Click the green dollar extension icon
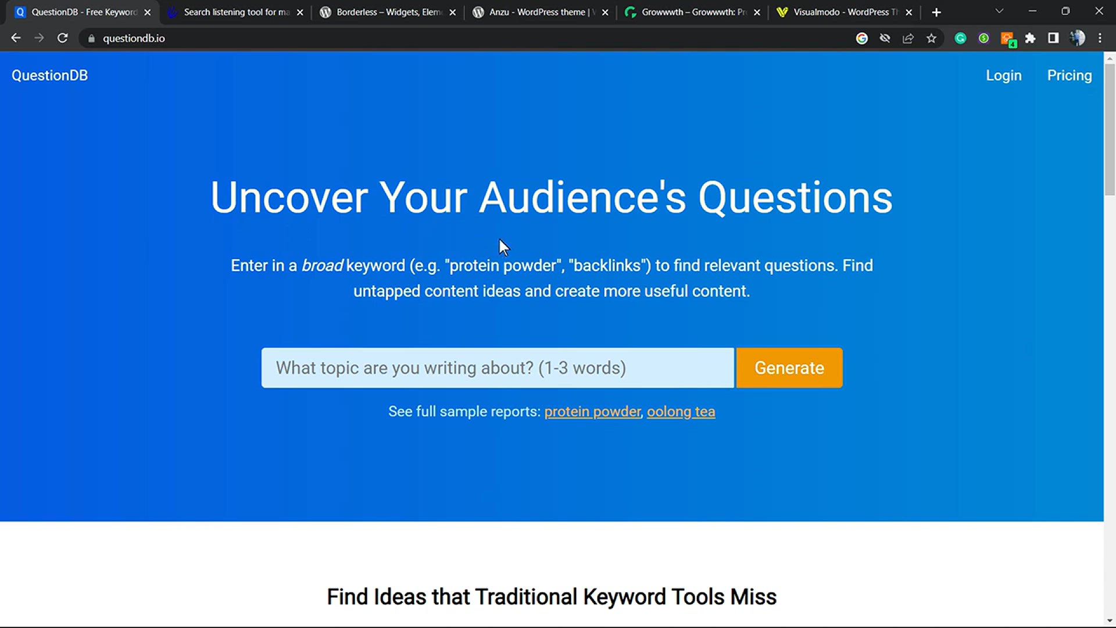1116x628 pixels. [983, 38]
